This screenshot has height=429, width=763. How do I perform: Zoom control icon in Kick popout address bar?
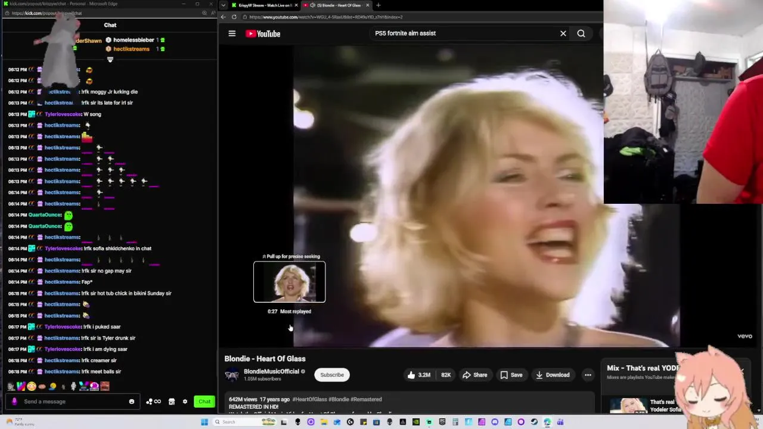click(x=204, y=13)
